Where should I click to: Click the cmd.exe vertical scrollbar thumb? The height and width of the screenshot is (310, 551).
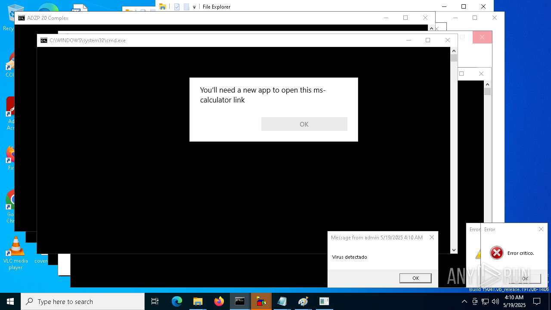(454, 58)
